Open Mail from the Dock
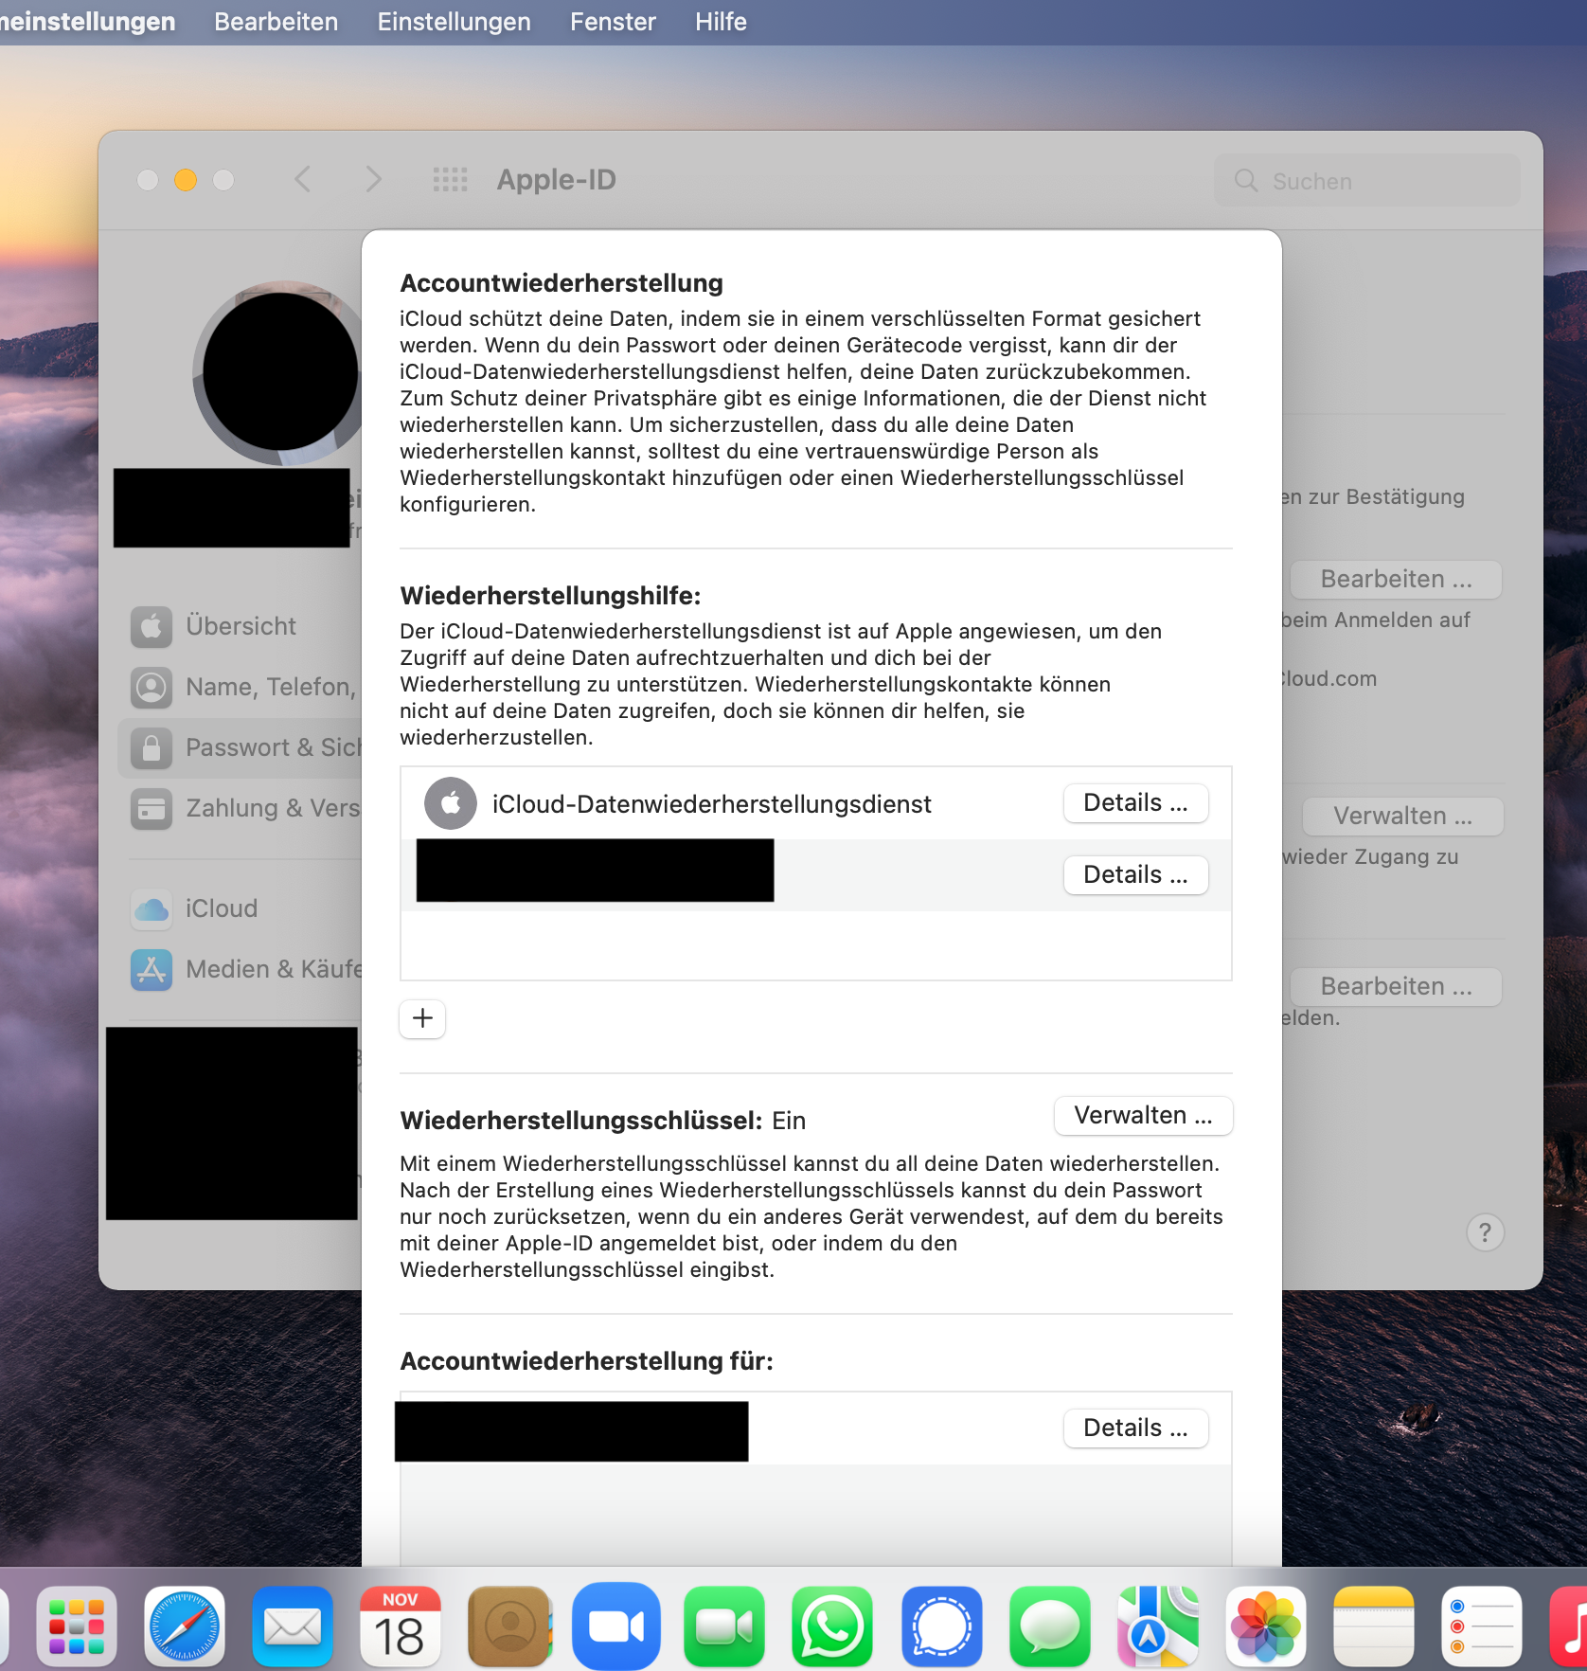 pyautogui.click(x=293, y=1626)
